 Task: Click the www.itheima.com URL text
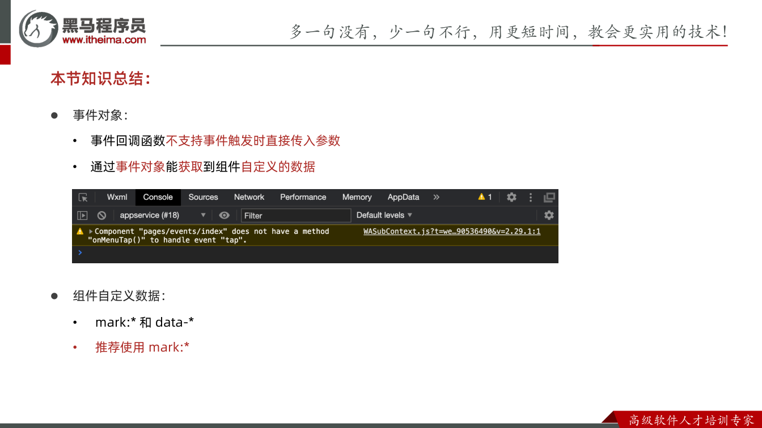tap(104, 40)
